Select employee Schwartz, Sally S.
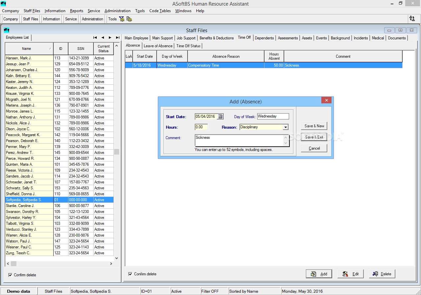The width and height of the screenshot is (421, 295). tap(59, 188)
